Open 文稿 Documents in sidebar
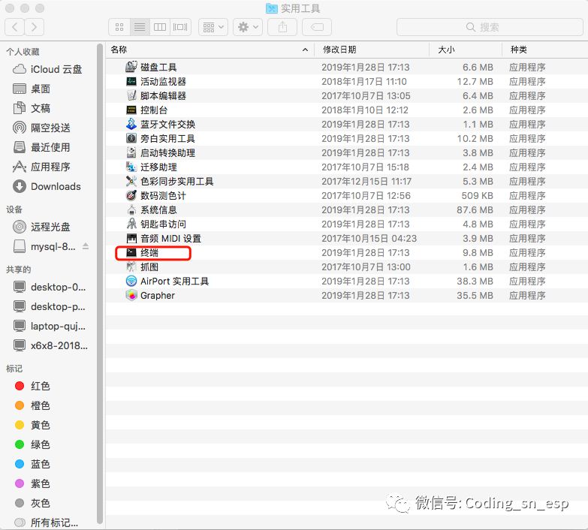Screen dimensions: 588x530 tap(32, 108)
